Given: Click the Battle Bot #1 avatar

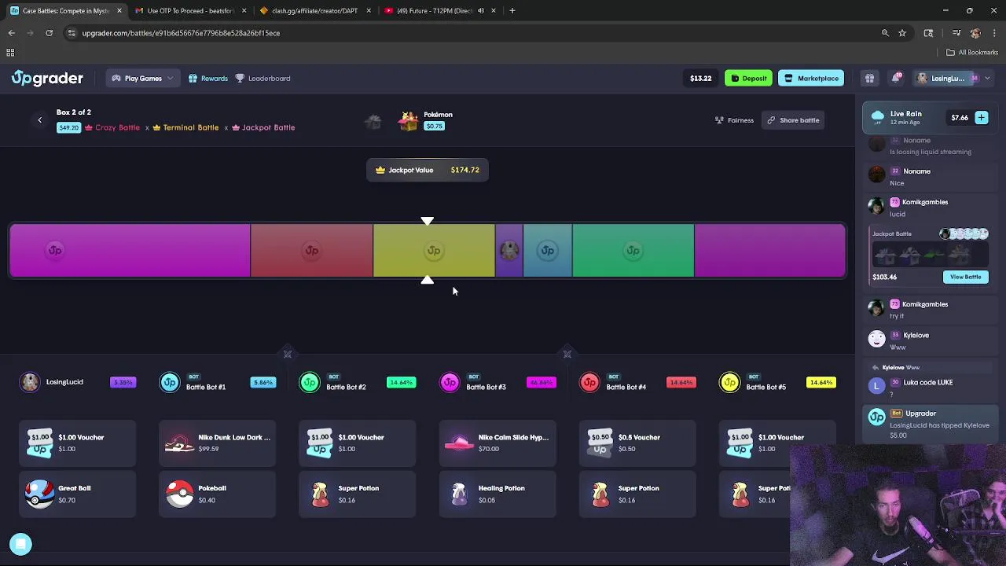Looking at the screenshot, I should click(x=170, y=382).
